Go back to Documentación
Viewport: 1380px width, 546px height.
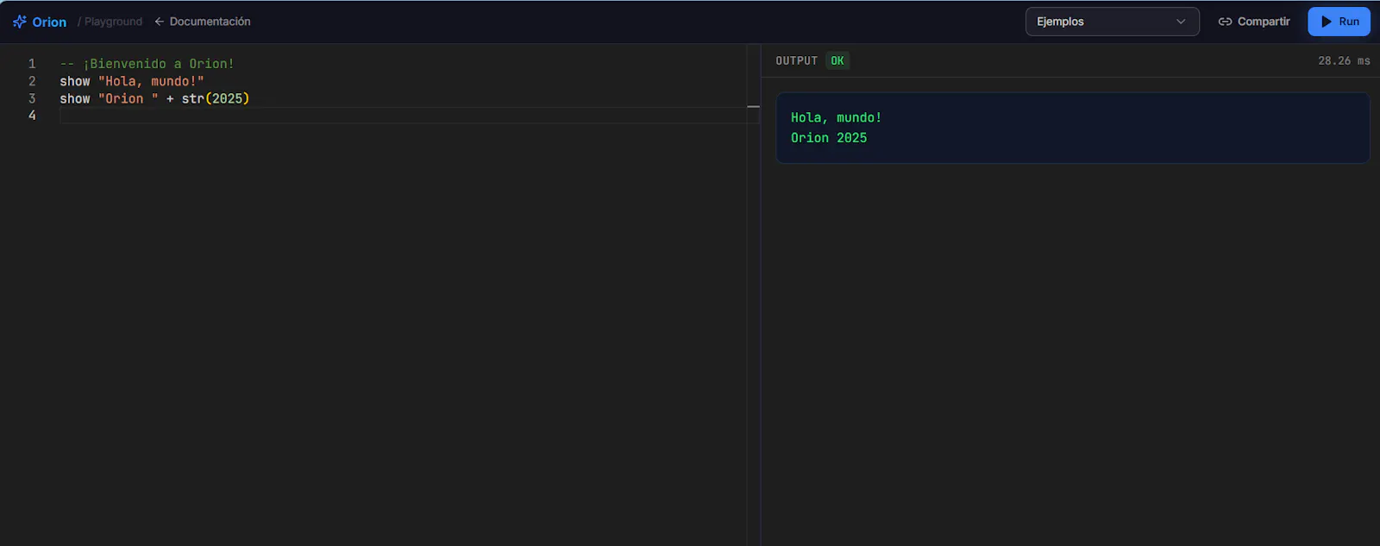pos(203,22)
